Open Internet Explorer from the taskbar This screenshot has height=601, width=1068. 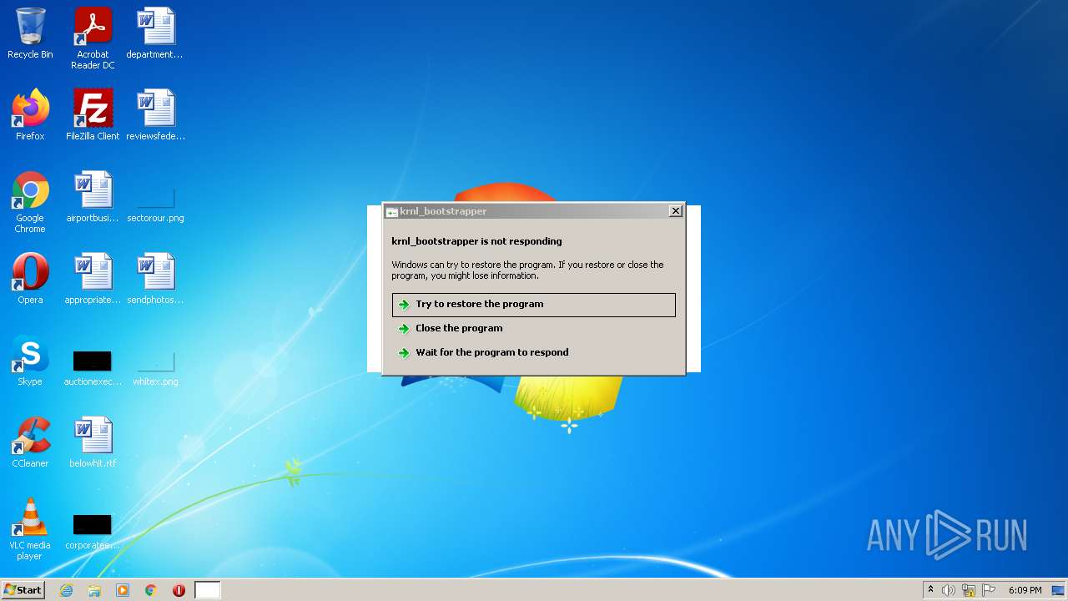[66, 590]
